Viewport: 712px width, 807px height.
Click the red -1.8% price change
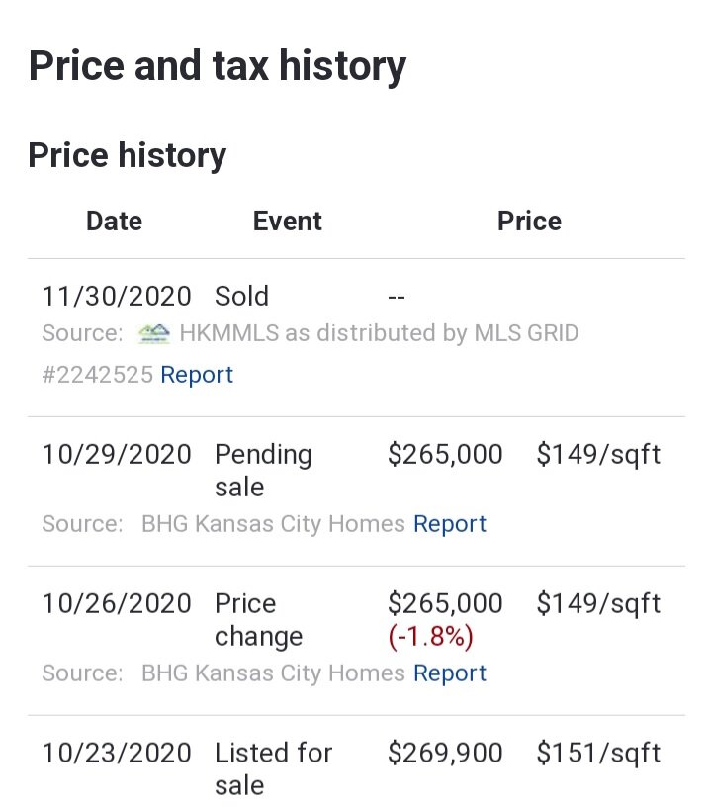coord(430,637)
